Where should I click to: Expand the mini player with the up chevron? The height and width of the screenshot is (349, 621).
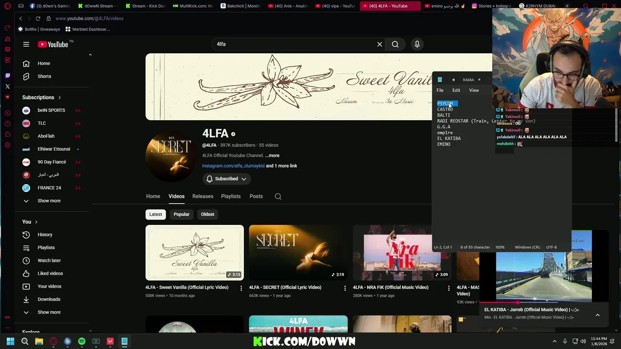(598, 315)
